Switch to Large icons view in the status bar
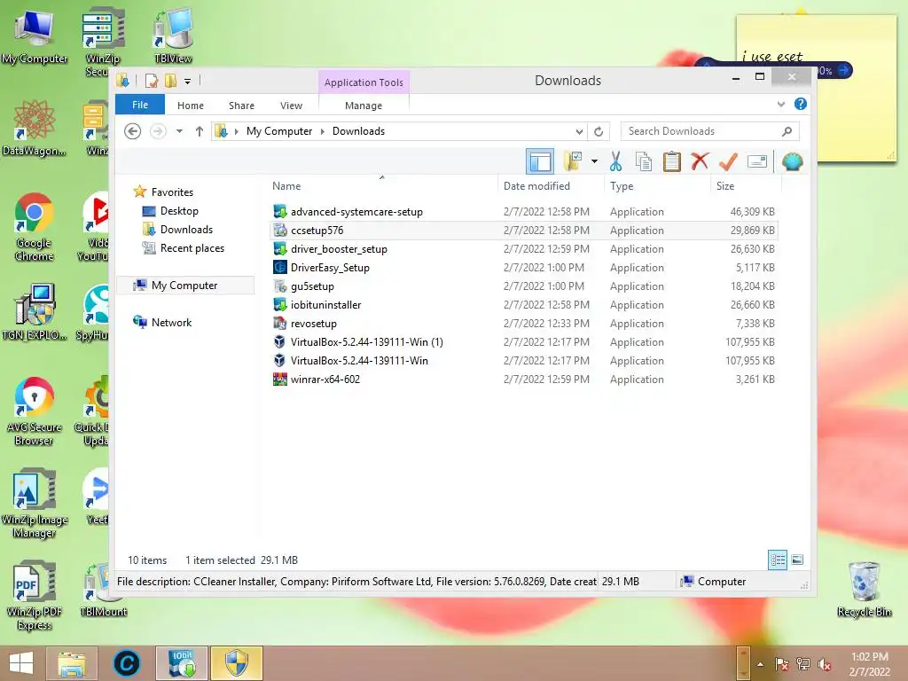Viewport: 908px width, 681px height. [797, 560]
